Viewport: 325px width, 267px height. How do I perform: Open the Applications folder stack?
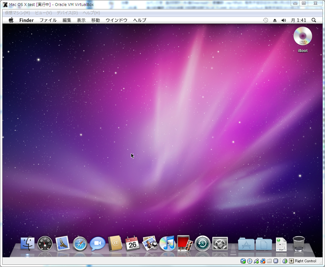tap(246, 244)
